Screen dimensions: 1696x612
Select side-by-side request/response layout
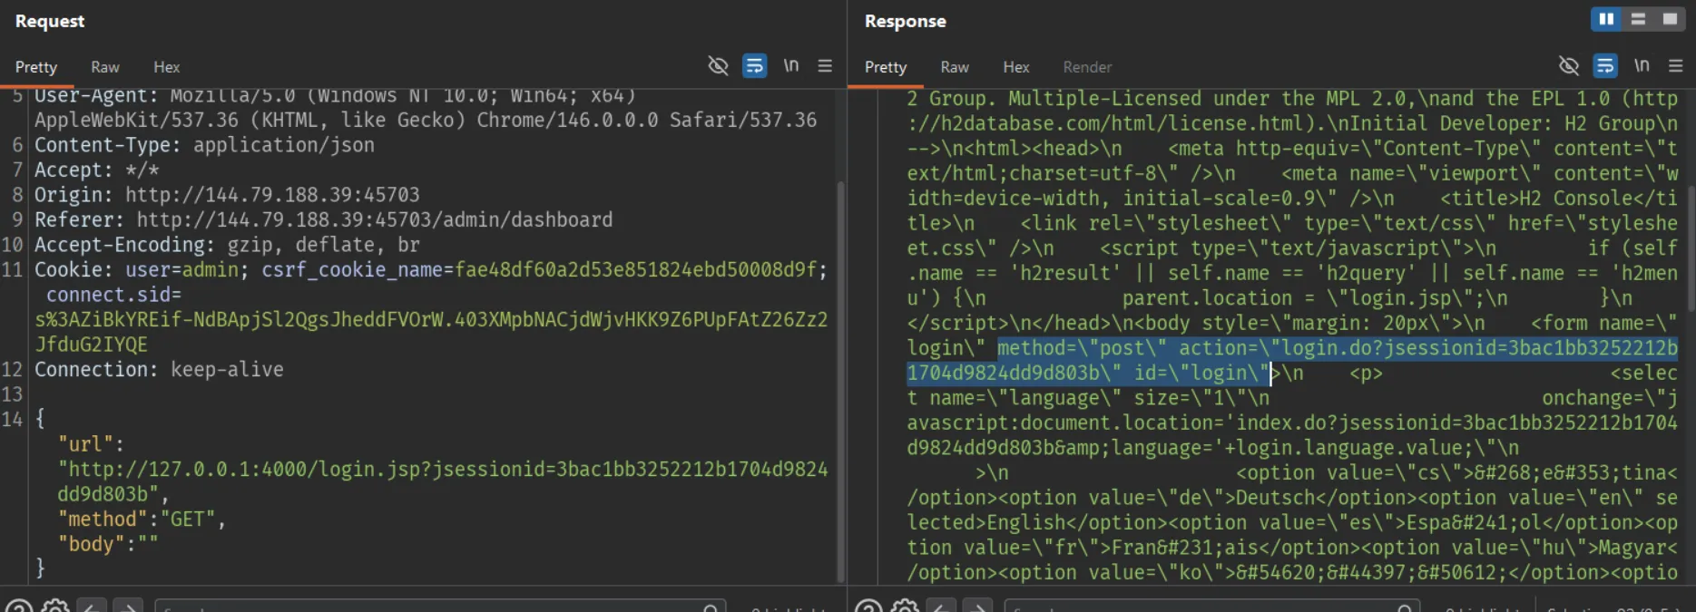click(x=1606, y=19)
